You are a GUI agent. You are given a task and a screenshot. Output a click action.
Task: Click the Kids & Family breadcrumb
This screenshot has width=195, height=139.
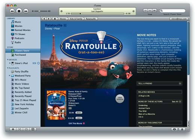[76, 19]
